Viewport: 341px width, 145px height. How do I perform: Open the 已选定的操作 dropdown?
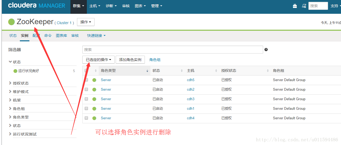tap(98, 60)
